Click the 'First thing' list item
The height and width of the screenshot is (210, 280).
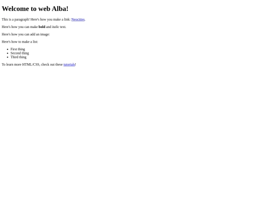(x=18, y=49)
